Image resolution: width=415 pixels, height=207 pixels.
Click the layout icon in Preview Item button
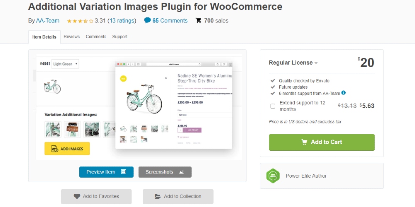pos(123,172)
